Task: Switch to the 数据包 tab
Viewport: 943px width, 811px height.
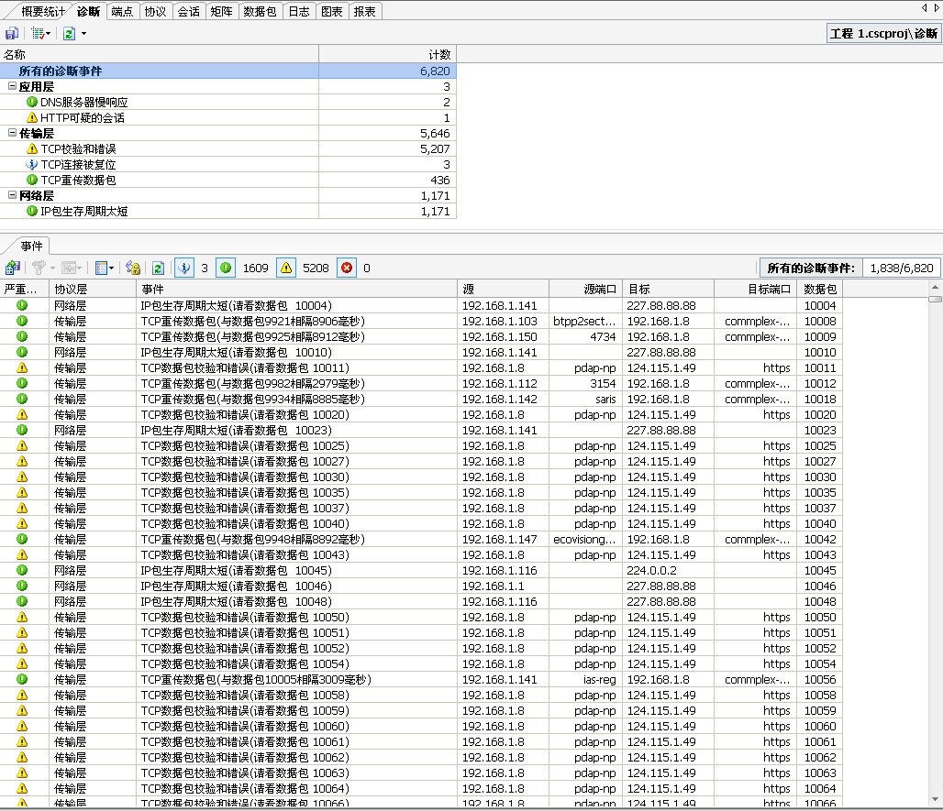Action: 260,11
